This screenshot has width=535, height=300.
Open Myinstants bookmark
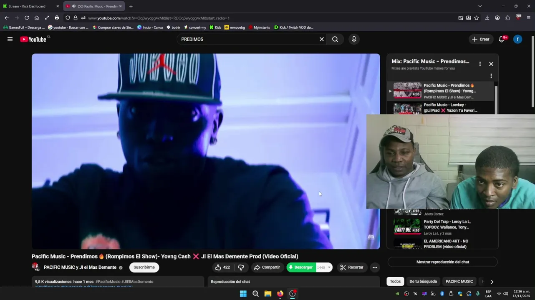click(259, 27)
